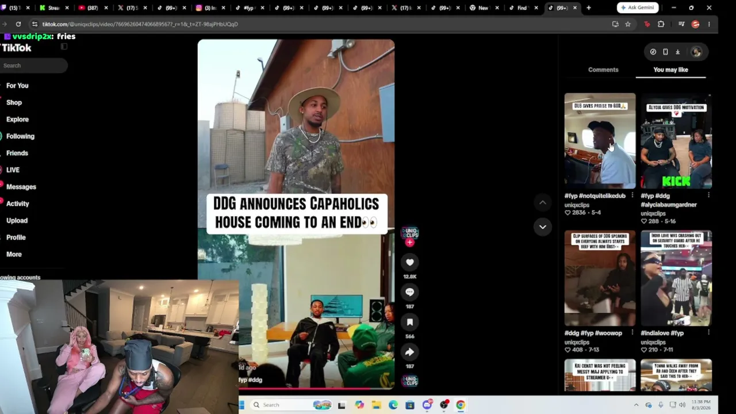Open the #ddg #fyp #woowop video thumbnail

tap(600, 278)
